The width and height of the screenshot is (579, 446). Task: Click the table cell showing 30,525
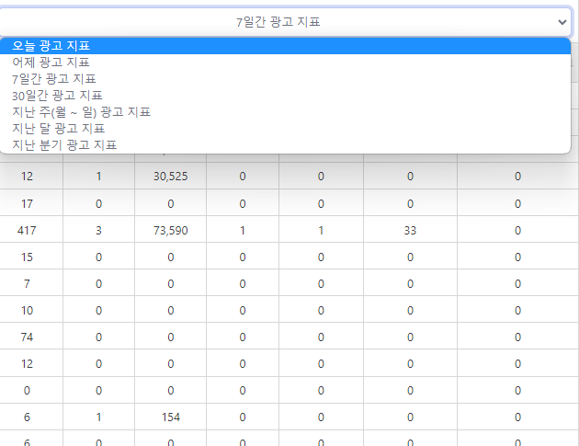click(x=170, y=177)
